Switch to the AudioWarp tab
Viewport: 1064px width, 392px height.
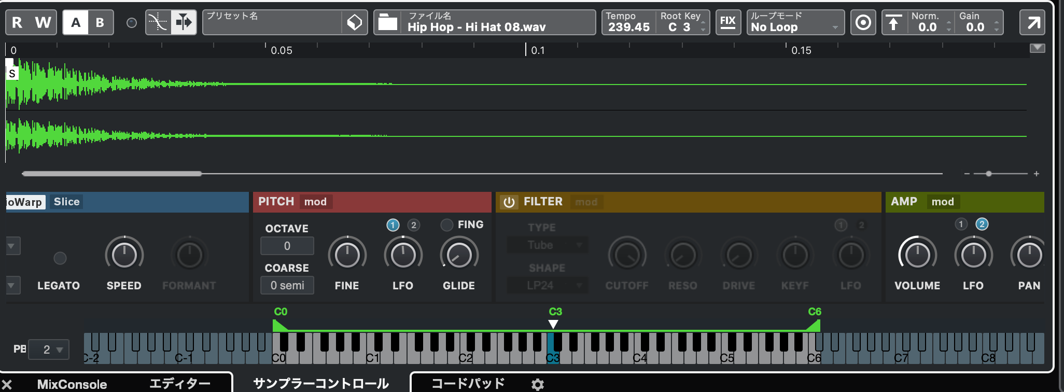tap(25, 202)
